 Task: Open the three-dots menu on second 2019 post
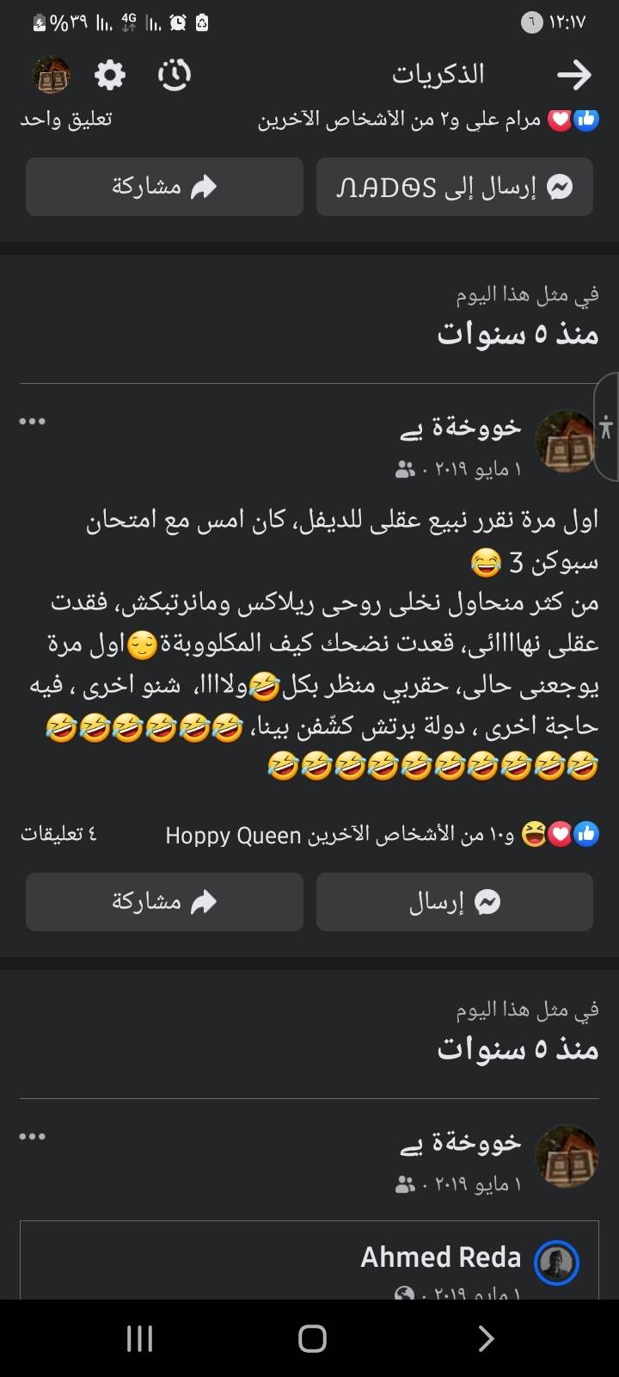32,1137
